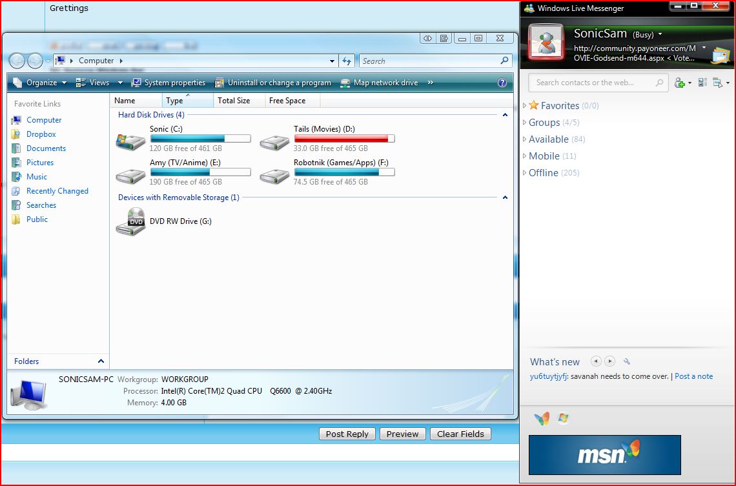
Task: Click the wrench icon beside What's new
Action: pos(626,362)
